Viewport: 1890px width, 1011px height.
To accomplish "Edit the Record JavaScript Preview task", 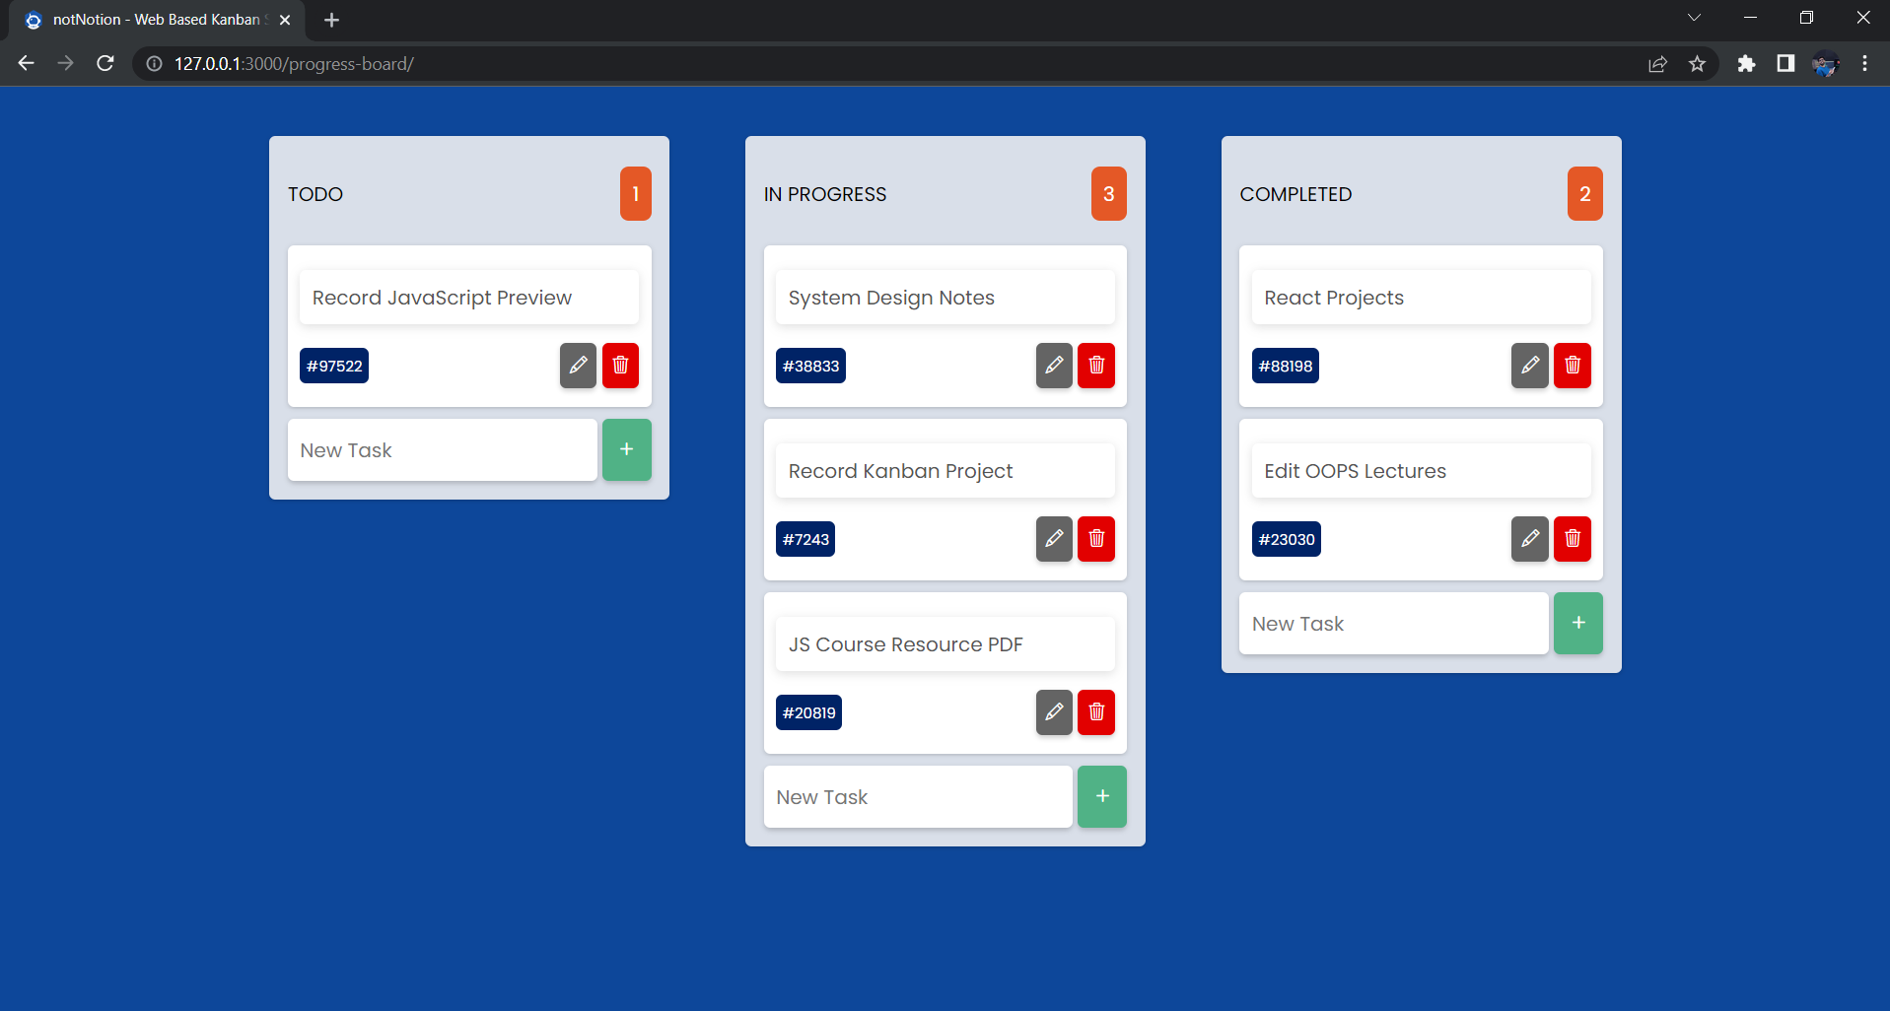I will [x=578, y=366].
